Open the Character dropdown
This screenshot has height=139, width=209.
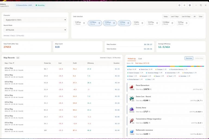pyautogui.click(x=35, y=20)
